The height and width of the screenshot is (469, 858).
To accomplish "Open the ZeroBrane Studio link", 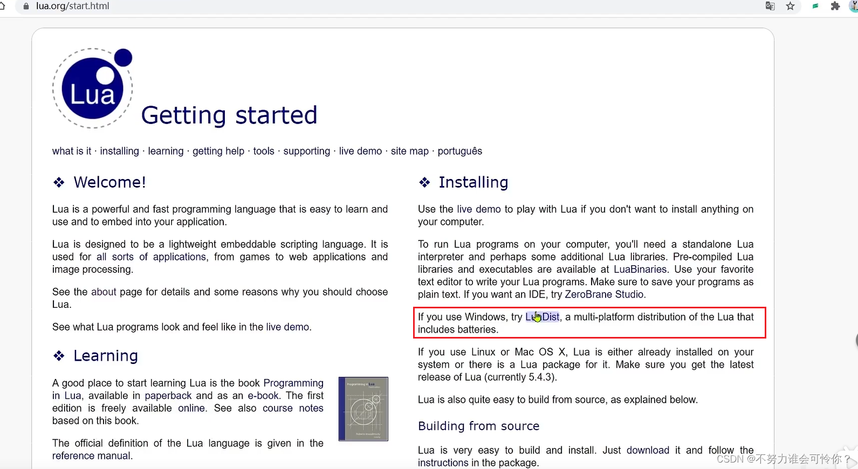I will point(605,294).
